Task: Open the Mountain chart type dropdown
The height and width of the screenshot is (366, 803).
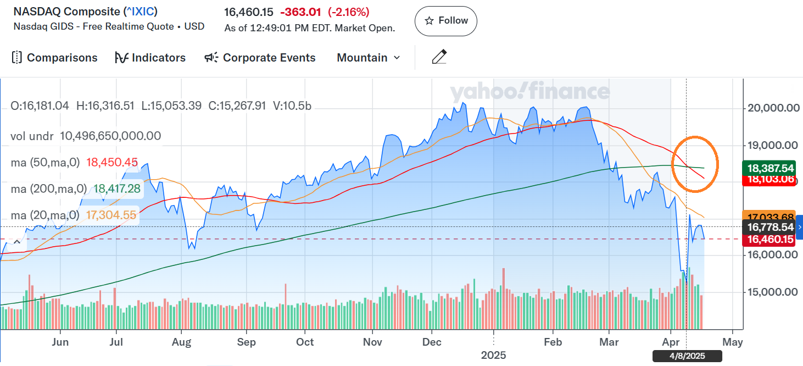Action: [x=369, y=58]
